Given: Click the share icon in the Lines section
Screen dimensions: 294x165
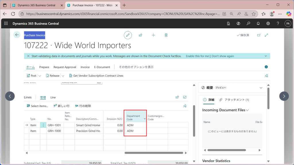Looking at the screenshot, I should [177, 97].
